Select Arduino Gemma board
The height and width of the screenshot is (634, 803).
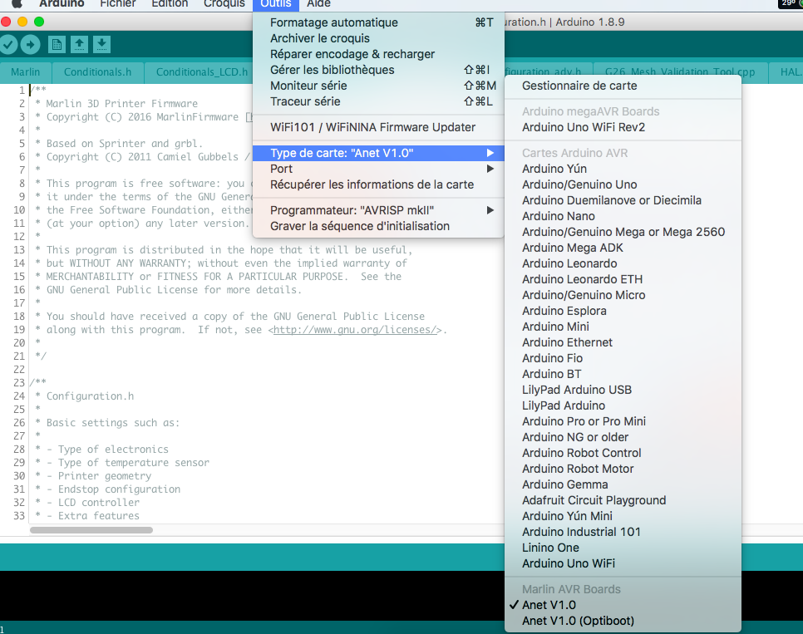[623, 484]
